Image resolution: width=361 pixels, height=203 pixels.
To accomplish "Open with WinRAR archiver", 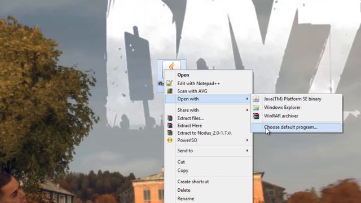I will click(x=296, y=116).
